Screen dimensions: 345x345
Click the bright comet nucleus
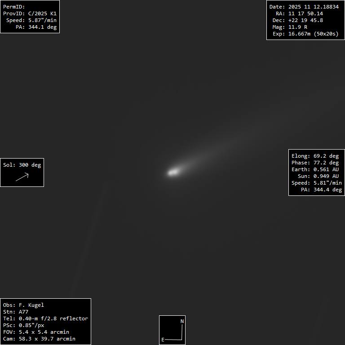(x=173, y=172)
